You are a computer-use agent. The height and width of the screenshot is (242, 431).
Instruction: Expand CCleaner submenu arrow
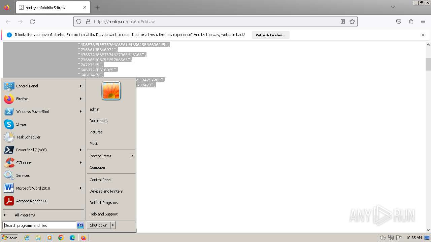pos(80,163)
